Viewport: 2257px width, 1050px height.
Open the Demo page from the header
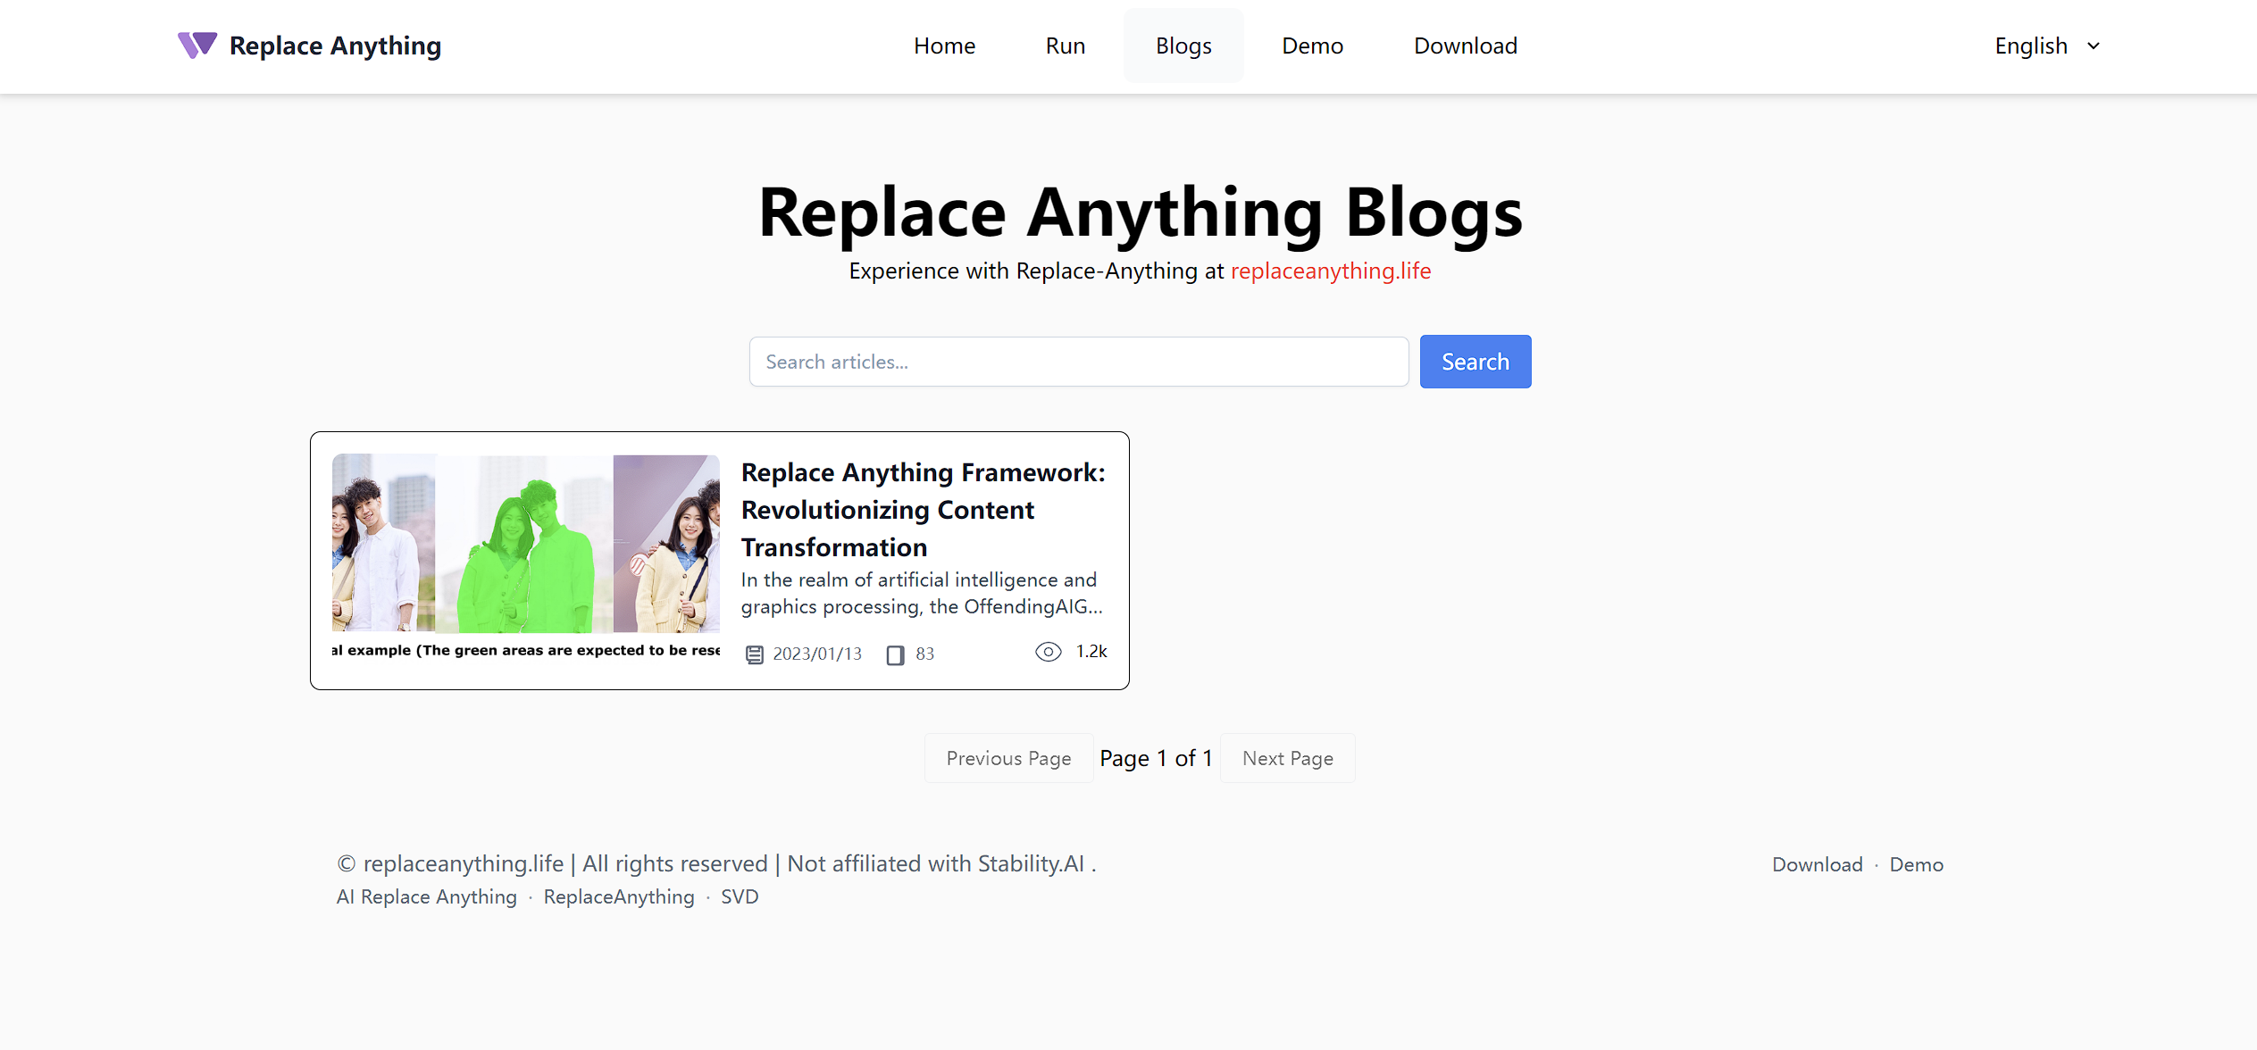pyautogui.click(x=1312, y=45)
